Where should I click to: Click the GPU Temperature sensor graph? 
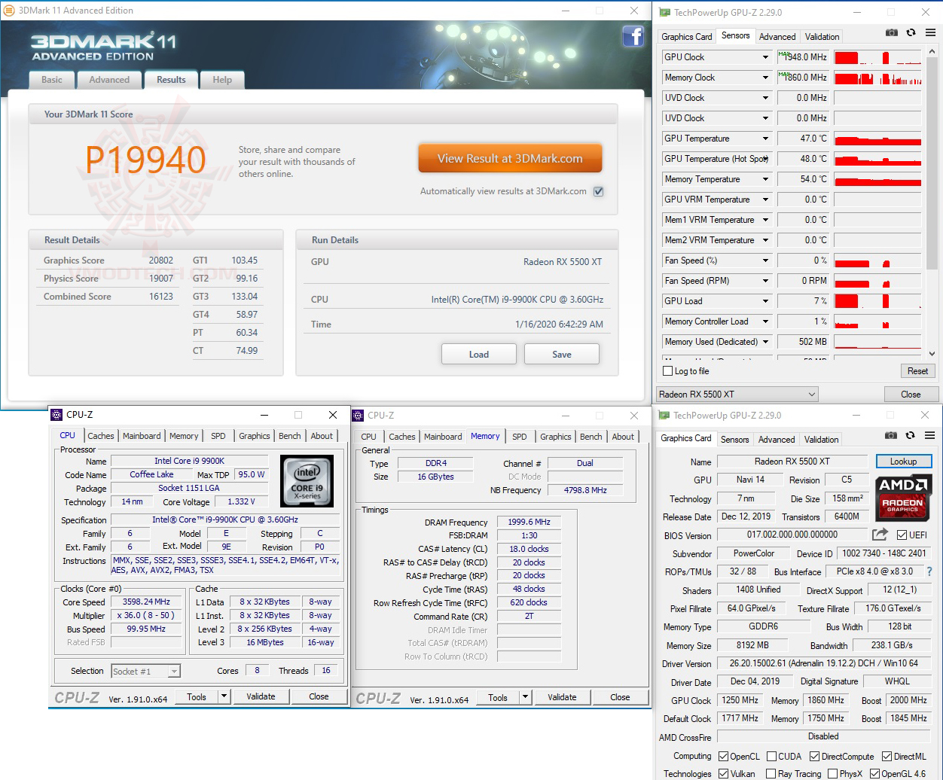click(x=877, y=139)
